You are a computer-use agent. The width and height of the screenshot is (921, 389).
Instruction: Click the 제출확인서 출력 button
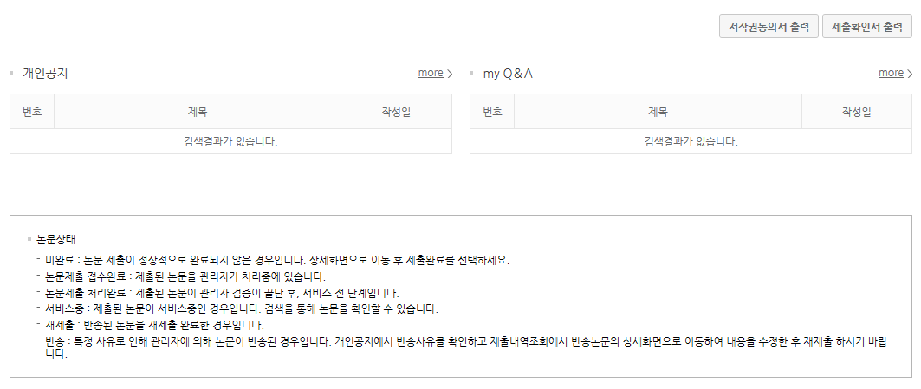[x=866, y=27]
